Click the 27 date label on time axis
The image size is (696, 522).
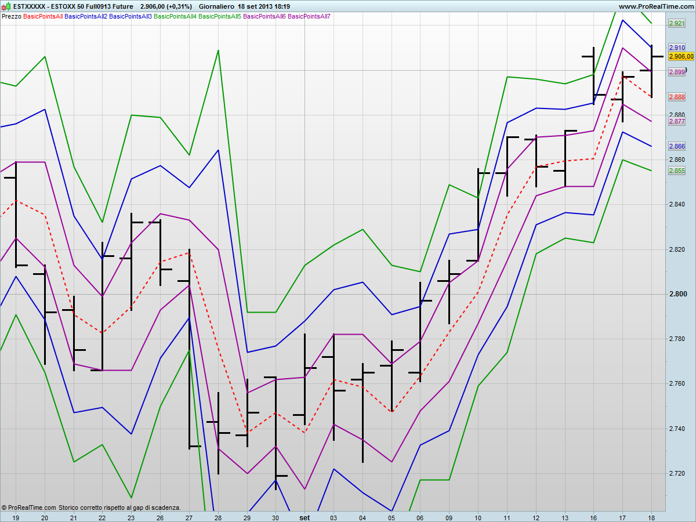(189, 517)
